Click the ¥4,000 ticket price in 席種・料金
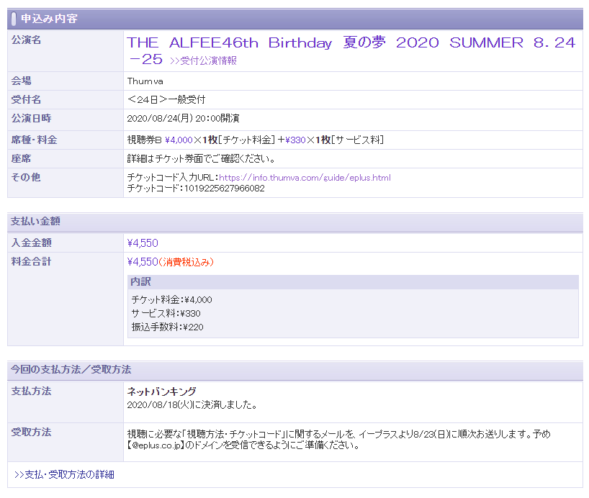Image resolution: width=589 pixels, height=498 pixels. (x=179, y=140)
